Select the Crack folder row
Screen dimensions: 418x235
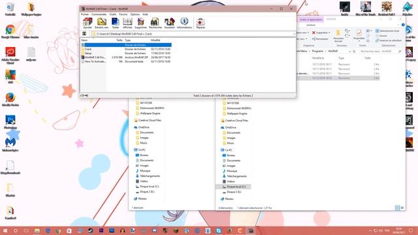[126, 49]
